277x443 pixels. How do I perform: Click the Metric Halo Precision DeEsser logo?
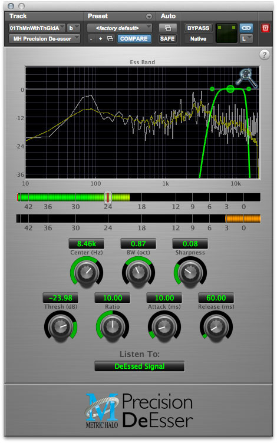[139, 411]
